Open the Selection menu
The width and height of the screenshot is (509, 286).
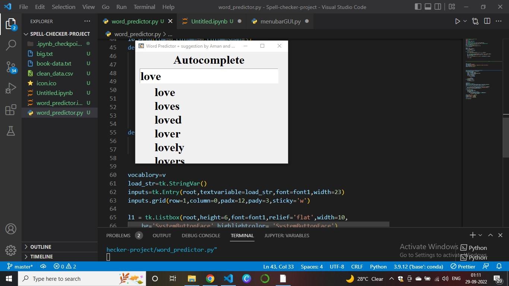pos(63,7)
